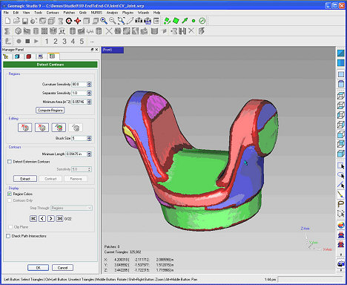
Task: Click the green region editing icon
Action: [59, 128]
